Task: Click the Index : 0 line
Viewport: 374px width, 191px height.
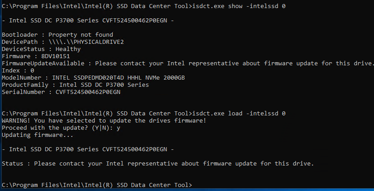Action: click(x=18, y=70)
